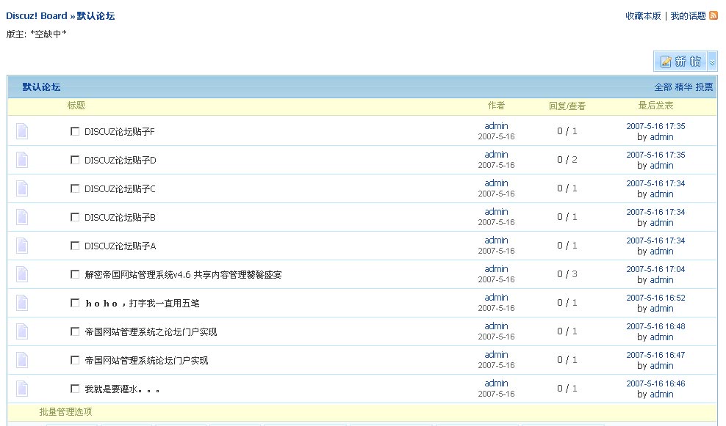Image resolution: width=726 pixels, height=426 pixels.
Task: Switch to the 精华 filter
Action: tap(683, 87)
